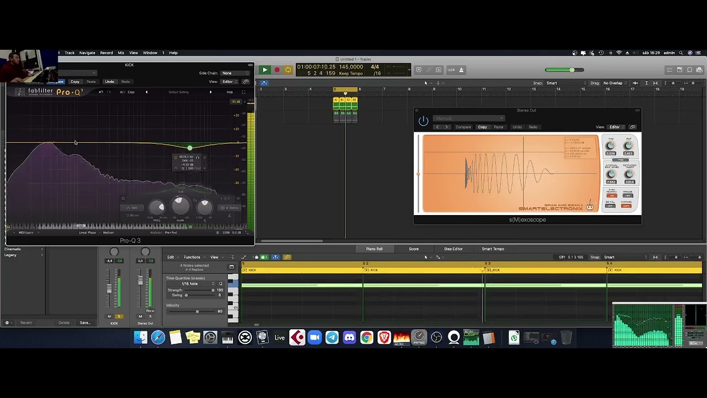
Task: Open the Track menu
Action: pyautogui.click(x=69, y=53)
